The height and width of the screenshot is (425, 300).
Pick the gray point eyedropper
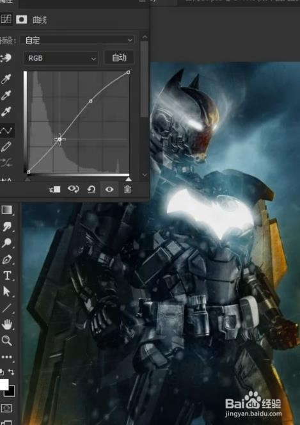tap(6, 95)
